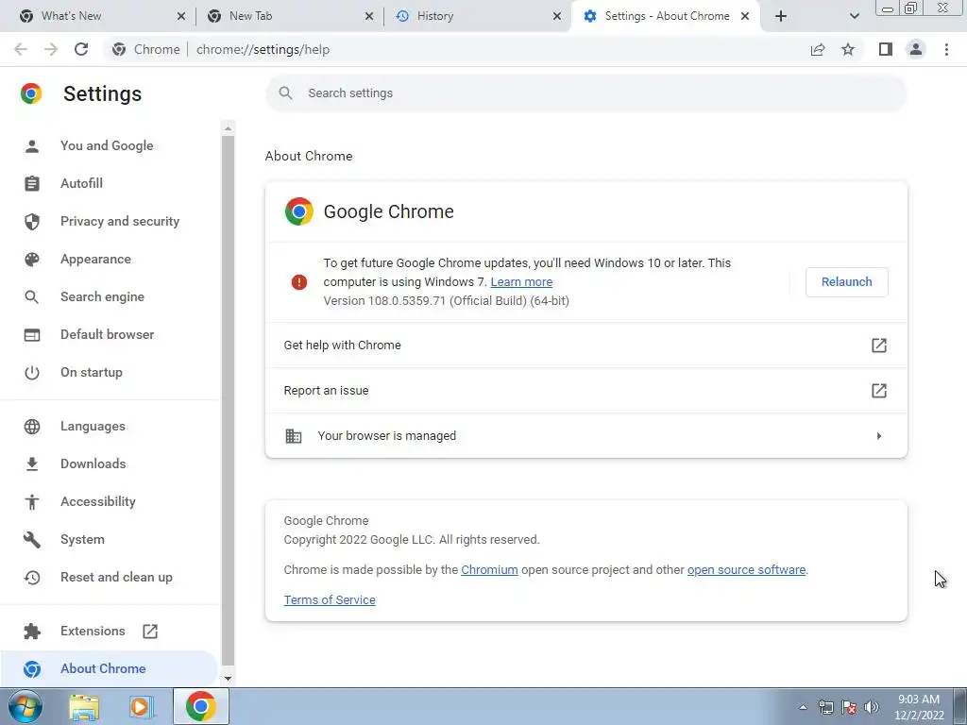The height and width of the screenshot is (725, 967).
Task: Focus the Search settings field
Action: coord(585,93)
